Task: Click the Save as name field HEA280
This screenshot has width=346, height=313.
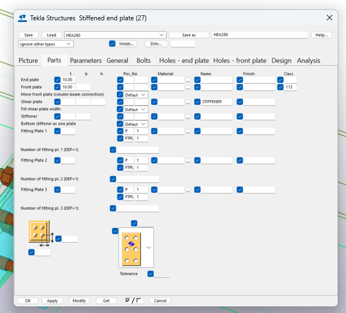Action: [260, 35]
